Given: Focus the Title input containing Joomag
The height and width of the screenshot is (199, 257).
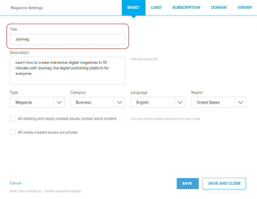Looking at the screenshot, I should click(x=68, y=39).
